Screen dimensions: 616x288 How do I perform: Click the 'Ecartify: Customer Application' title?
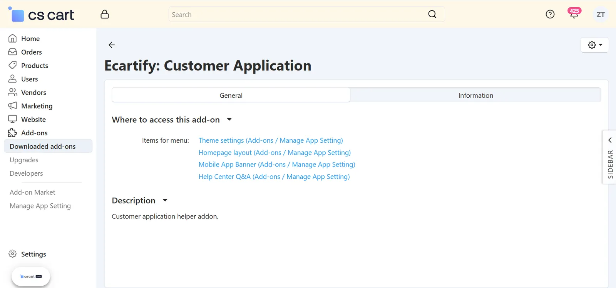(208, 66)
